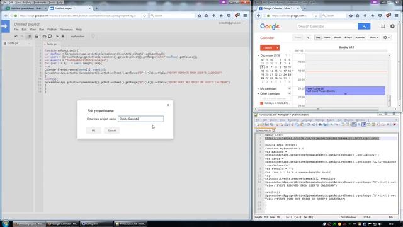Click the Debug bug icon in script editor
This screenshot has width=403, height=227.
63,37
